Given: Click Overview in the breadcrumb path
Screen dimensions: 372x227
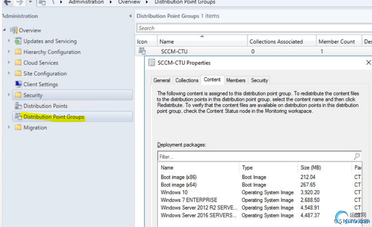Looking at the screenshot, I should coord(129,2).
